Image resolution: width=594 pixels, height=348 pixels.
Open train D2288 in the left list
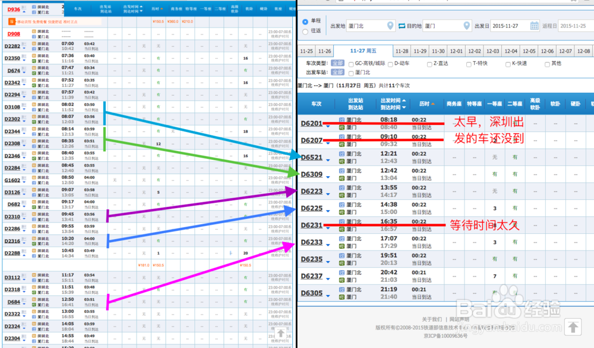point(12,253)
